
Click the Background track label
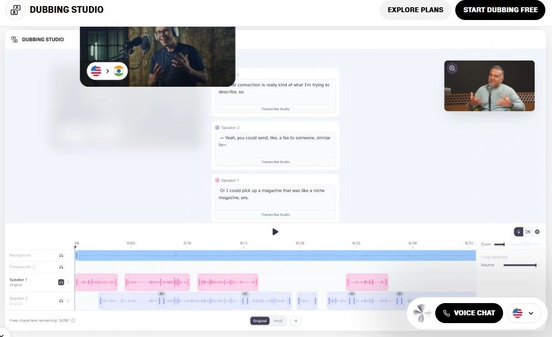tap(20, 255)
